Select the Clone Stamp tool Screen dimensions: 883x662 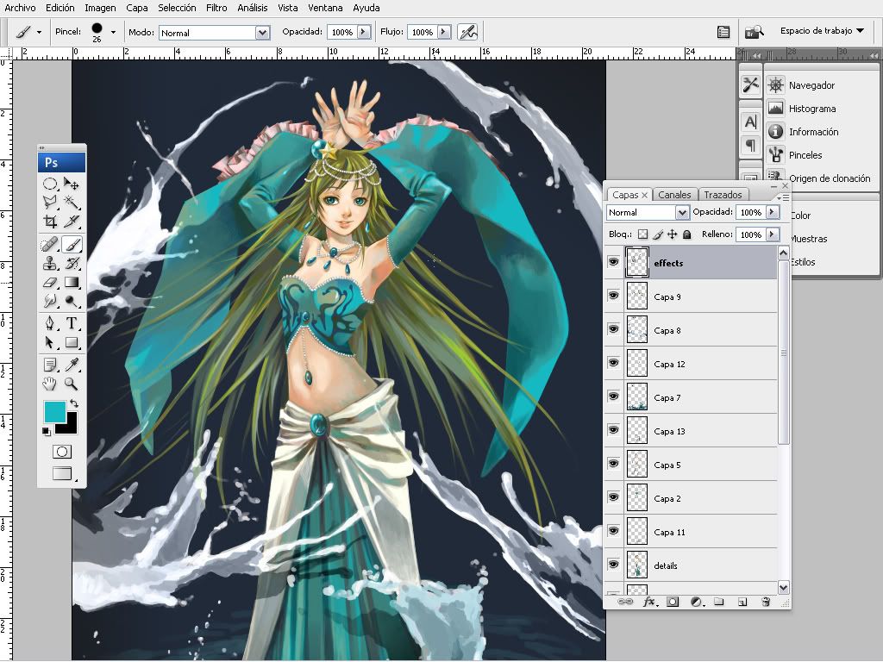click(50, 263)
